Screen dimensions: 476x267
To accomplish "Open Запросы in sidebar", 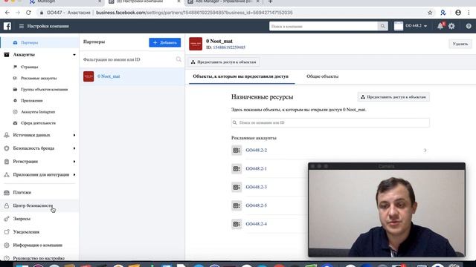I will (x=22, y=219).
